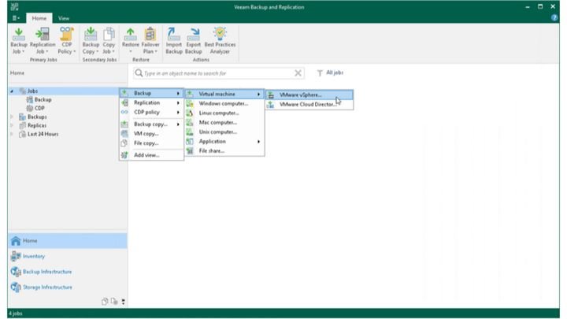
Task: Click the Home pane house icon
Action: 16,240
